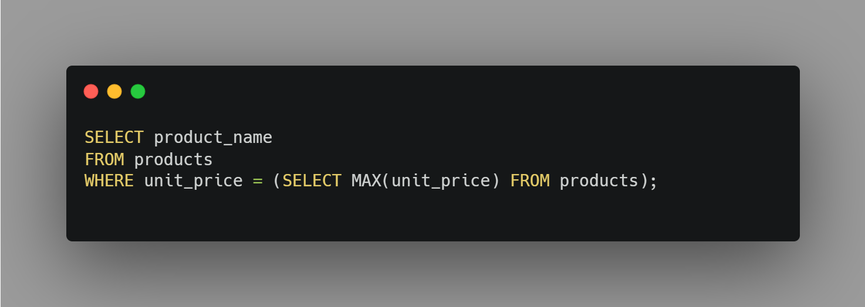The height and width of the screenshot is (307, 865).
Task: Click unit_price inside the MAX parentheses
Action: tap(440, 181)
